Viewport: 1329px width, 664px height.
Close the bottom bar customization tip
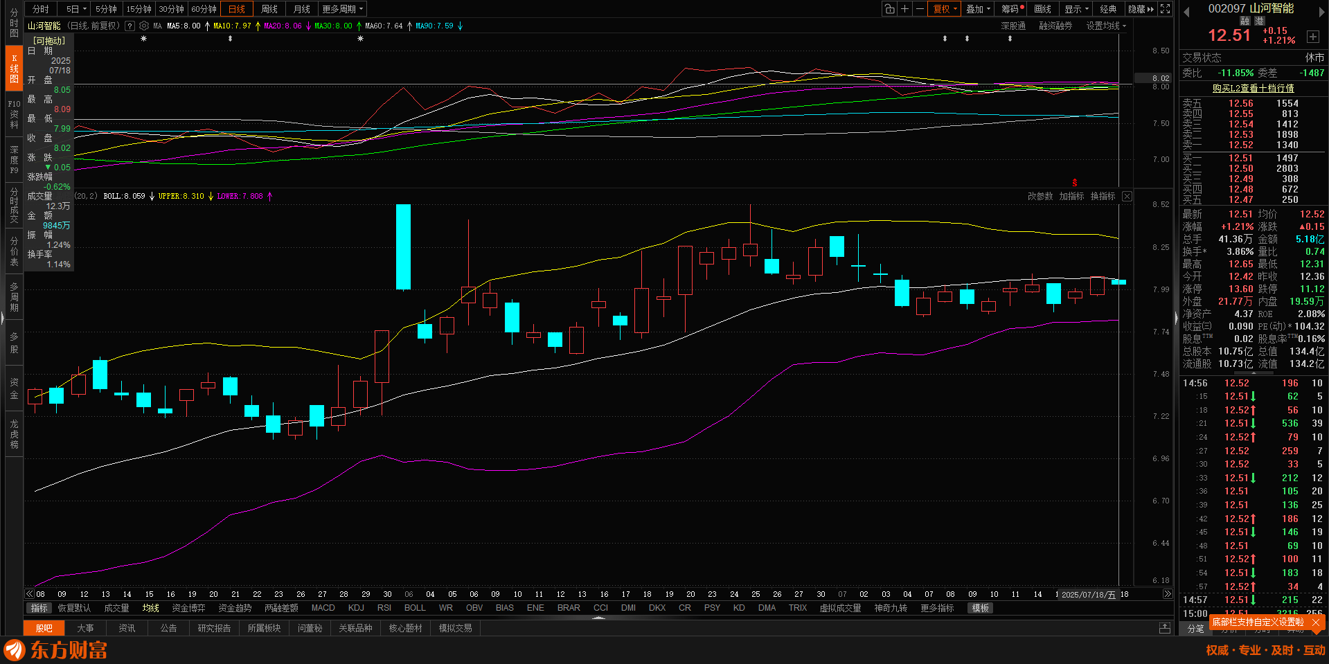click(1316, 622)
